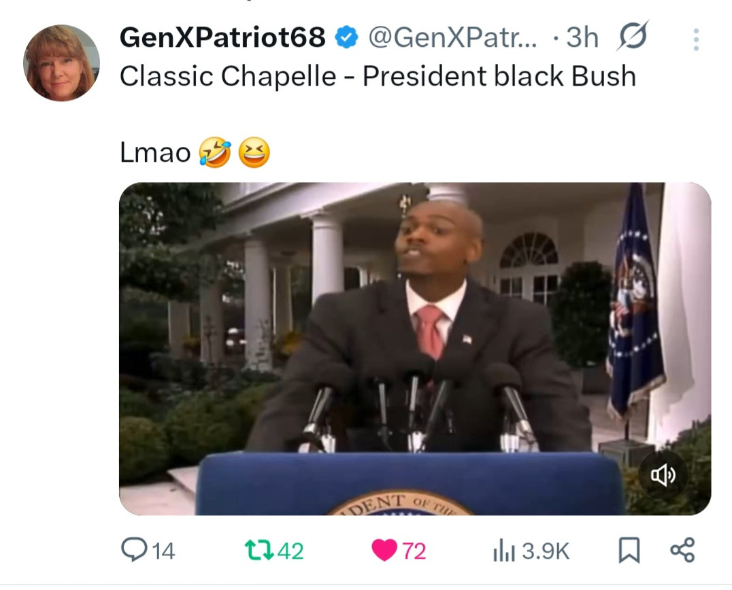Open the post text 'Classic Chapelle - President black Bush'
Viewport: 732px width, 590px height.
tap(378, 76)
